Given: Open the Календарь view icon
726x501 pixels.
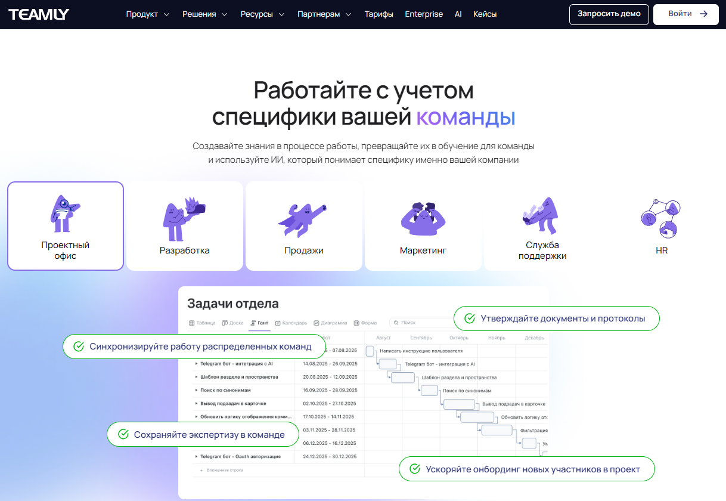Looking at the screenshot, I should click(277, 322).
